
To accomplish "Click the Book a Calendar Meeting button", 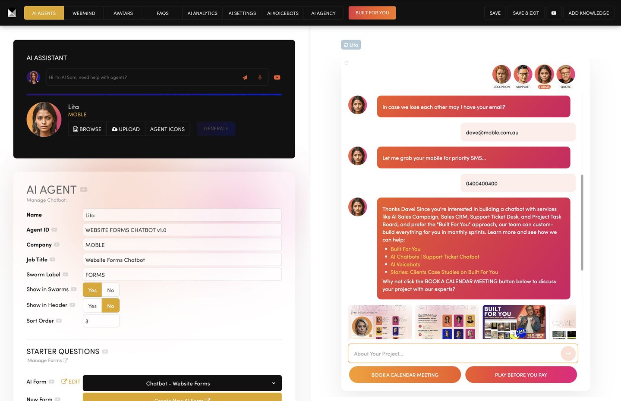I will (x=405, y=375).
